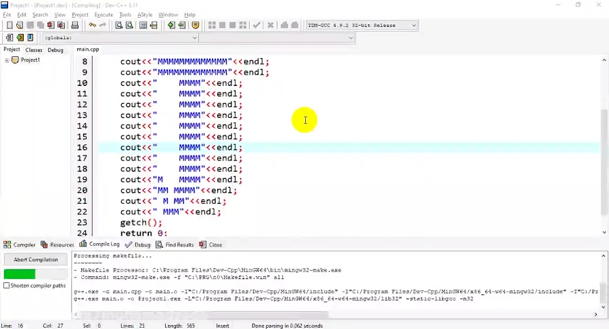Open the Project menu
The height and width of the screenshot is (329, 609).
click(x=80, y=15)
